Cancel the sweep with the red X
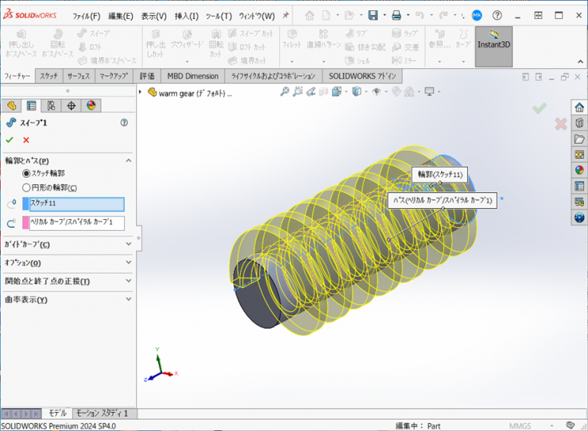The width and height of the screenshot is (588, 431). coord(26,140)
